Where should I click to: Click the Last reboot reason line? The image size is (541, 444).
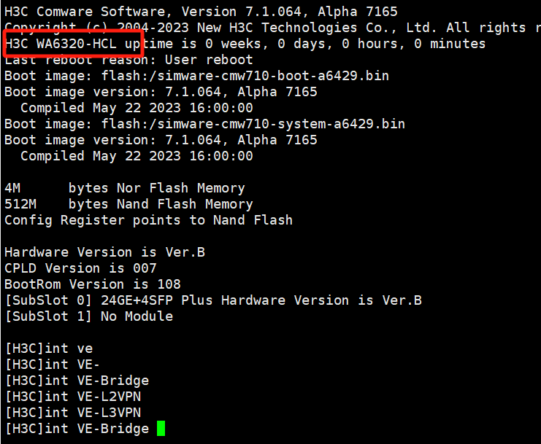coord(128,60)
